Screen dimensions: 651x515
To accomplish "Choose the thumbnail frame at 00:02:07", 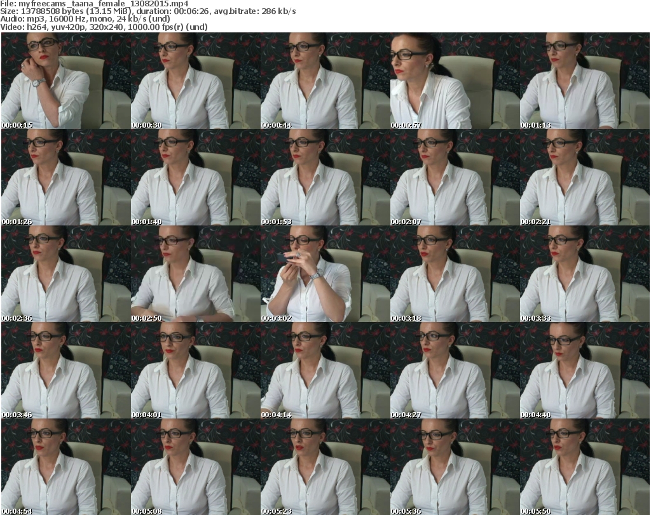I will pos(455,177).
